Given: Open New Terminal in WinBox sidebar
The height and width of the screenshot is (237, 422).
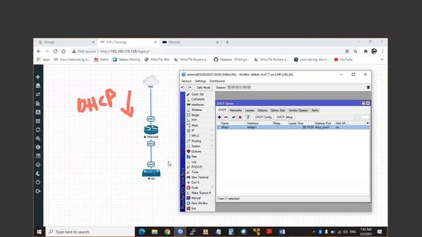Looking at the screenshot, I should click(200, 177).
